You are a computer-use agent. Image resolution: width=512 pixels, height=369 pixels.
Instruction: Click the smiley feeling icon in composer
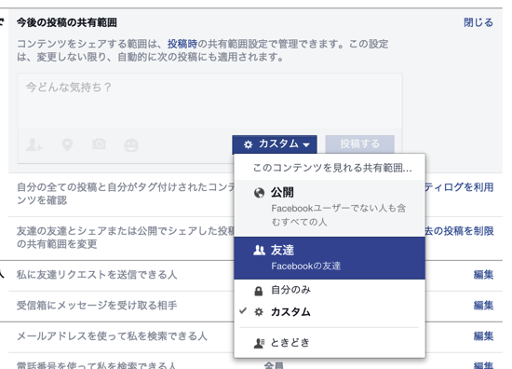coord(131,145)
